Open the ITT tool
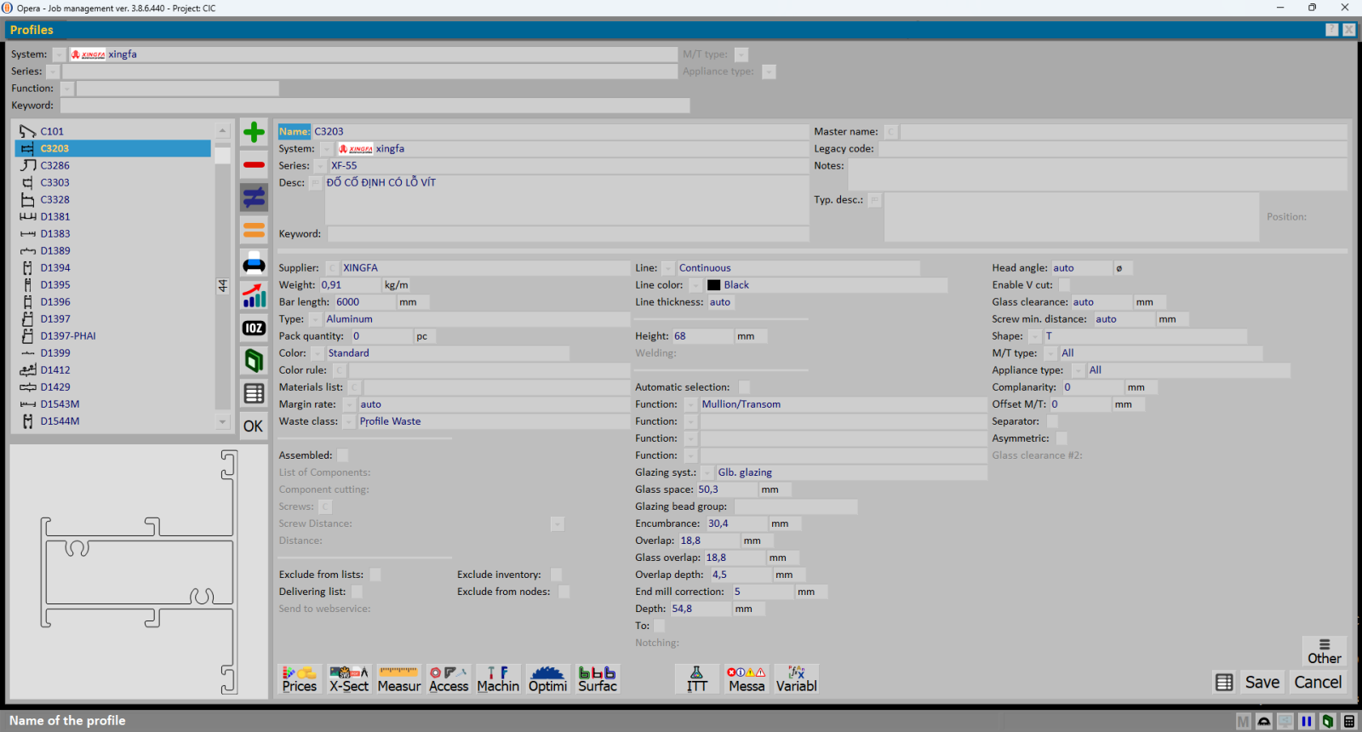The width and height of the screenshot is (1362, 732). click(696, 679)
